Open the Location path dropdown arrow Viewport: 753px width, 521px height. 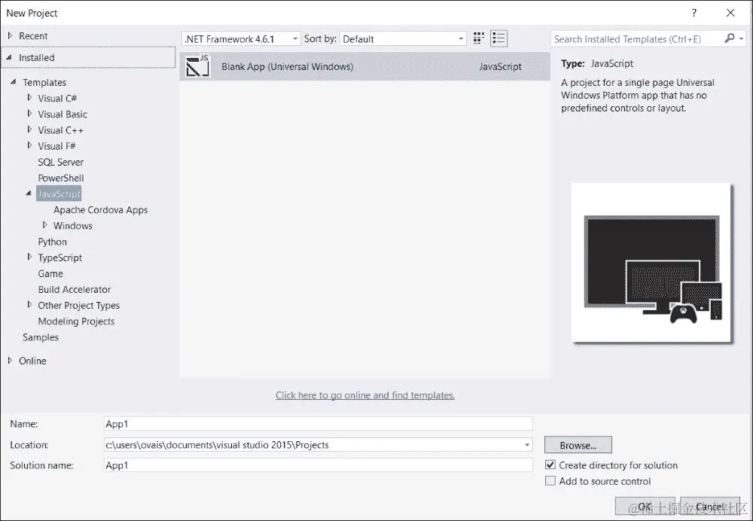(526, 445)
